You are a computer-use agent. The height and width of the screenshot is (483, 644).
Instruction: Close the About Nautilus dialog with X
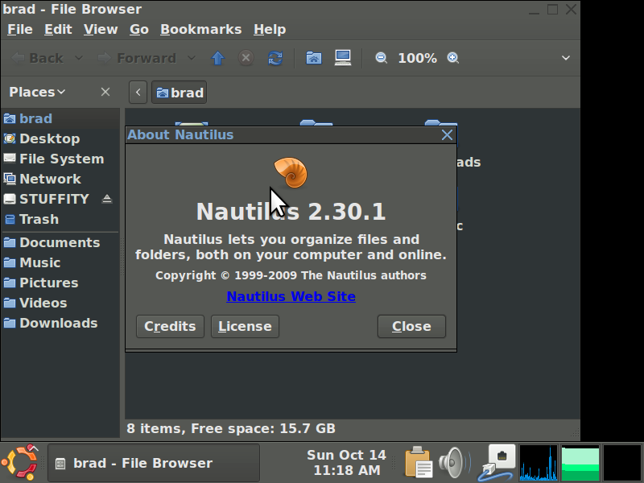(447, 135)
